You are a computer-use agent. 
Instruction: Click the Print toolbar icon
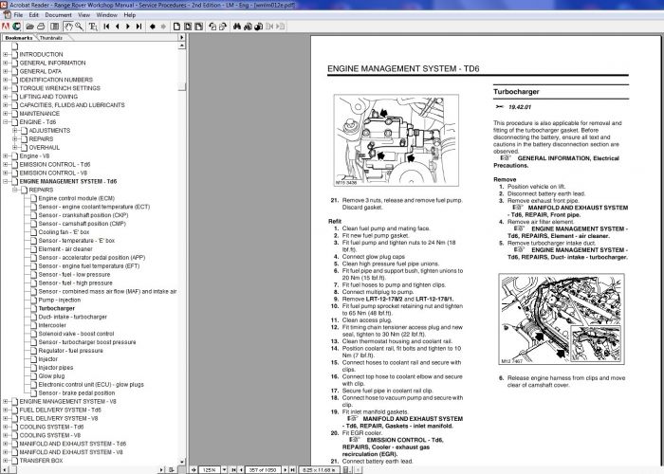tap(41, 27)
